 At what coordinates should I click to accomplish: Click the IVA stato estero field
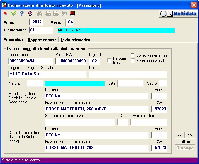149,122
